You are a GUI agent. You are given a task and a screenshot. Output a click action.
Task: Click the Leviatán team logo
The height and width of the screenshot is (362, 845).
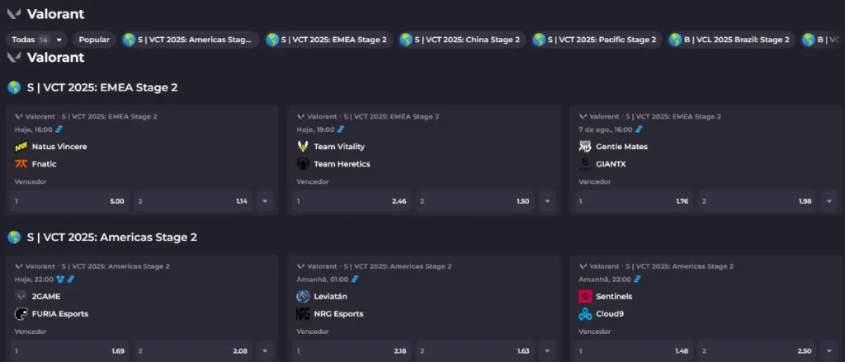click(303, 296)
